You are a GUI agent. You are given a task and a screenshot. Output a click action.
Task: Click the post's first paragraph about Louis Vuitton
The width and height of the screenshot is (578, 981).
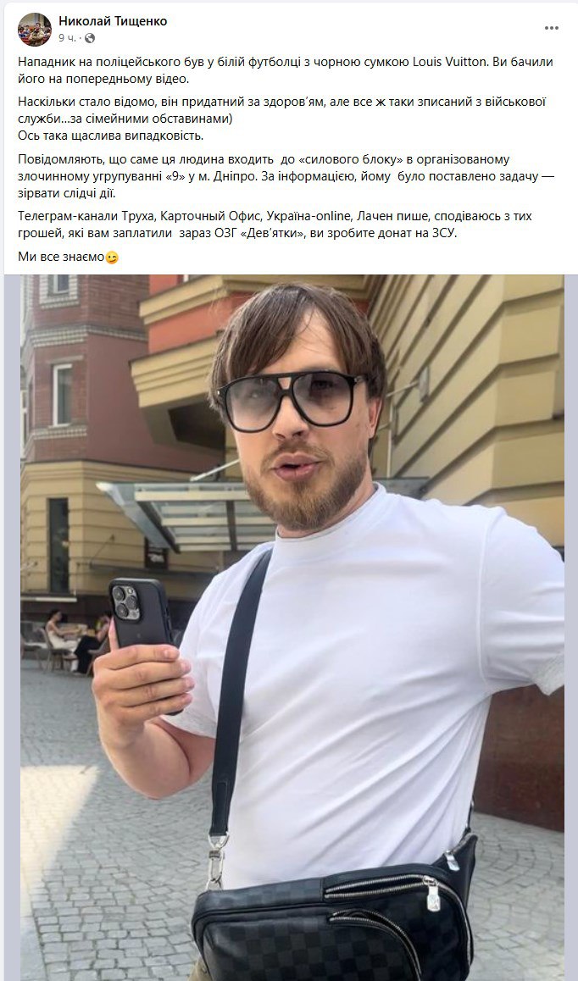pyautogui.click(x=286, y=70)
